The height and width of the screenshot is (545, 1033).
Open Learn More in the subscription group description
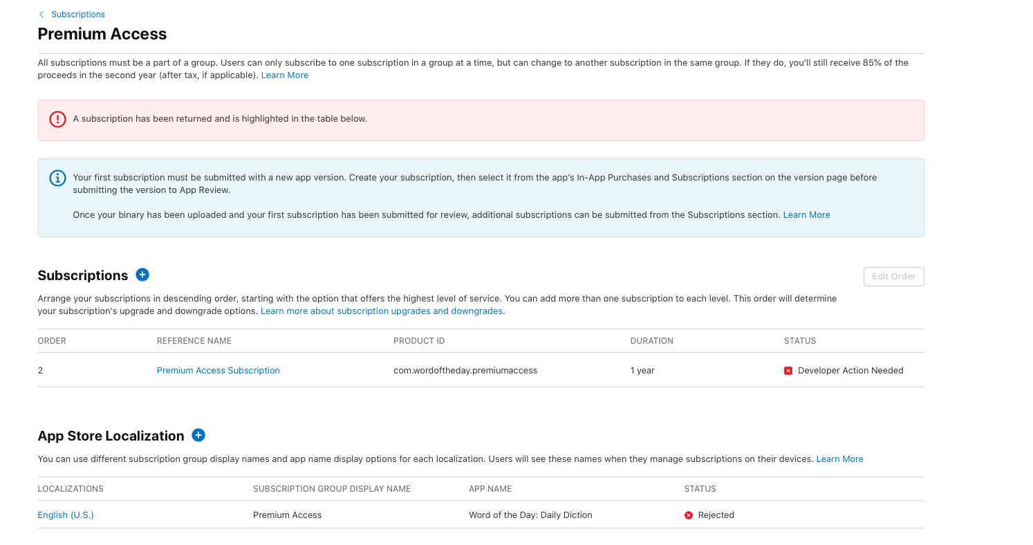click(284, 75)
